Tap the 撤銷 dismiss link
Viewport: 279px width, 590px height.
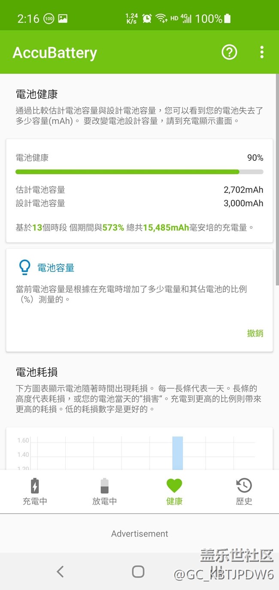pyautogui.click(x=255, y=333)
